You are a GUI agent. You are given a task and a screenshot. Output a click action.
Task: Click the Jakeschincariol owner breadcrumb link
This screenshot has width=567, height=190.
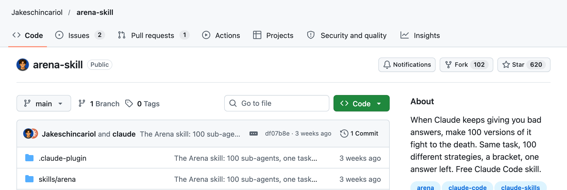click(37, 12)
